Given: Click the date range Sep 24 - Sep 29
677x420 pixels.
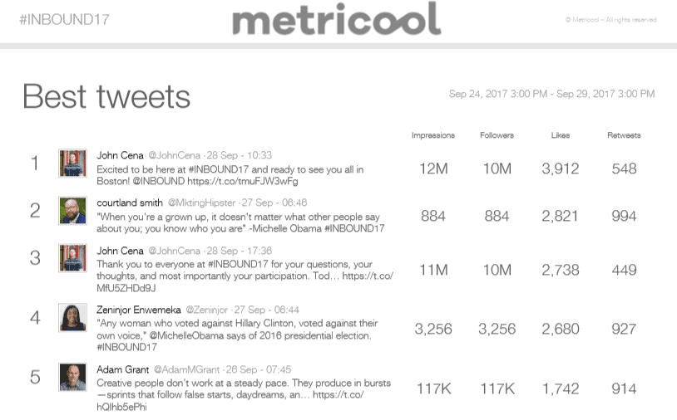Looking at the screenshot, I should 551,94.
